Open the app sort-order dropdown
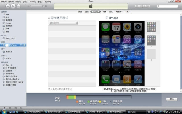This screenshot has width=182, height=114. (63, 23)
